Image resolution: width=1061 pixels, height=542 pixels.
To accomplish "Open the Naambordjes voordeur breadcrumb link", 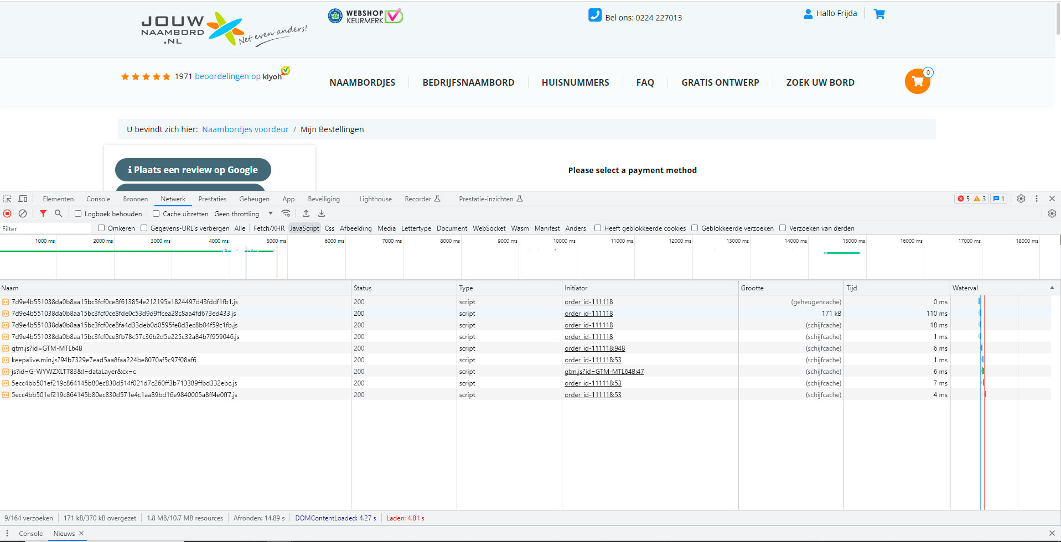I will (245, 129).
